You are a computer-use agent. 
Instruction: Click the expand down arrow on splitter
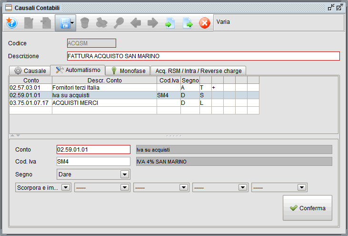point(18,135)
